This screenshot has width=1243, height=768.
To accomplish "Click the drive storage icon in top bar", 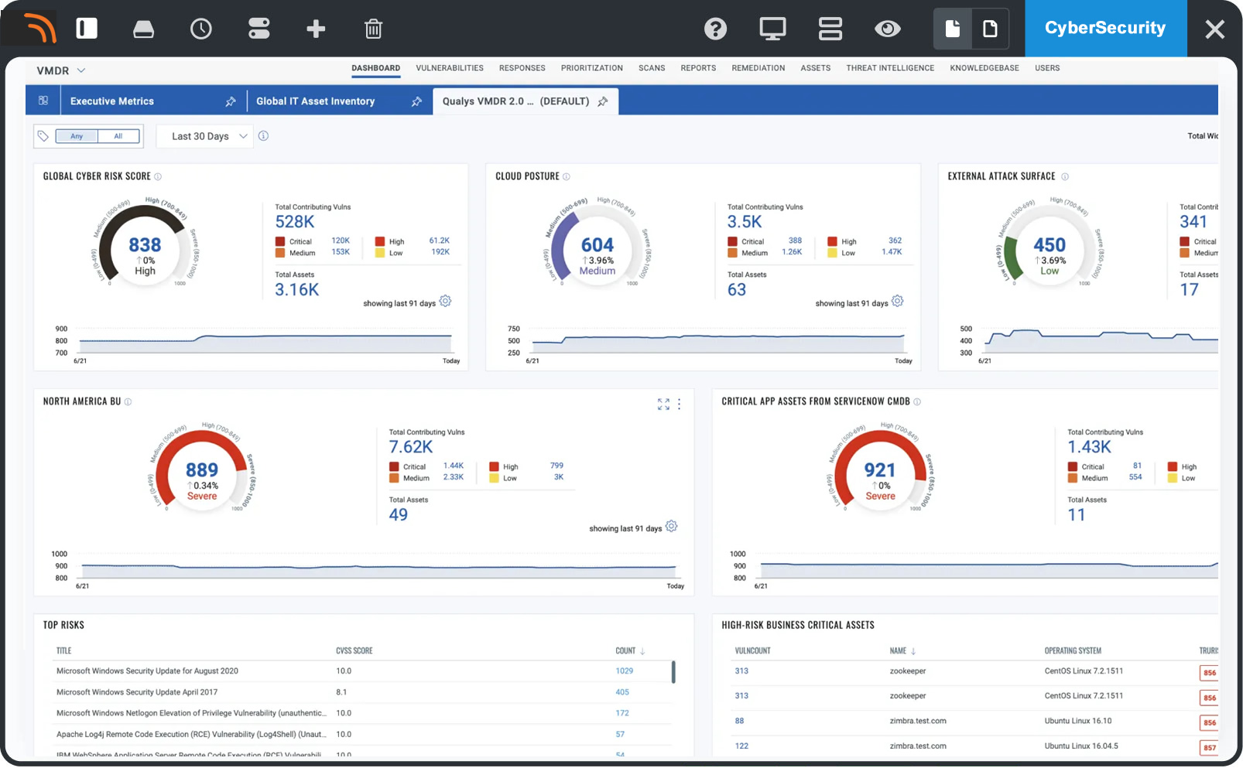I will click(x=143, y=29).
